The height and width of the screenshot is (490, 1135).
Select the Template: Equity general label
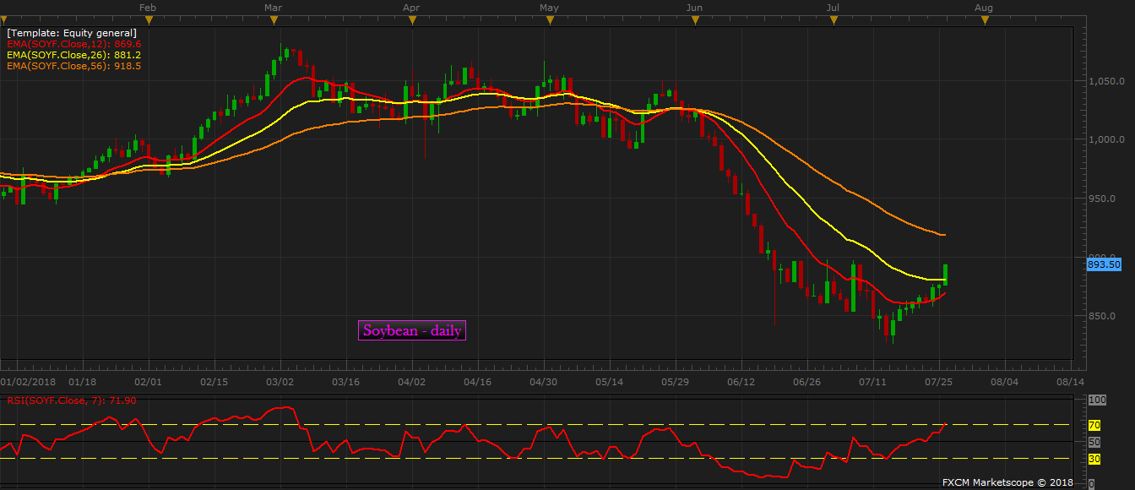tap(72, 32)
